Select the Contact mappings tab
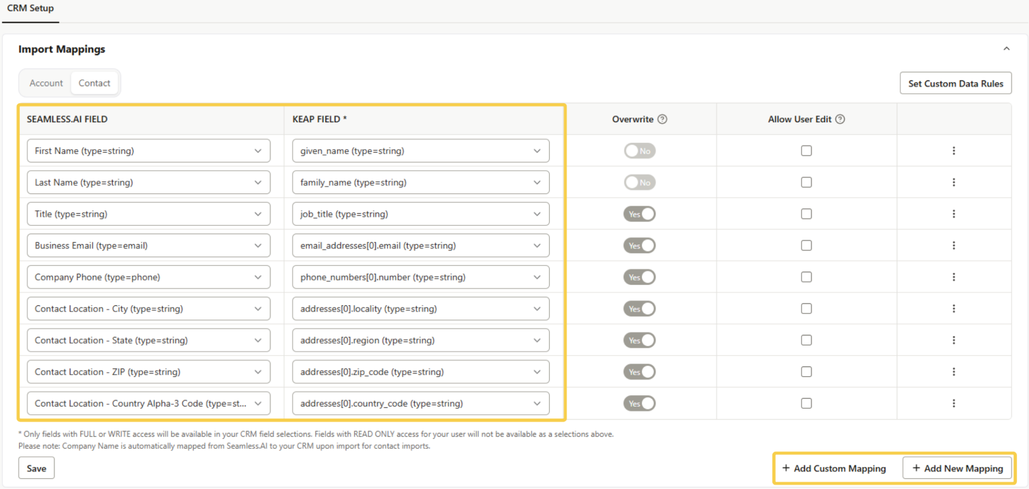Image resolution: width=1029 pixels, height=489 pixels. coord(94,83)
